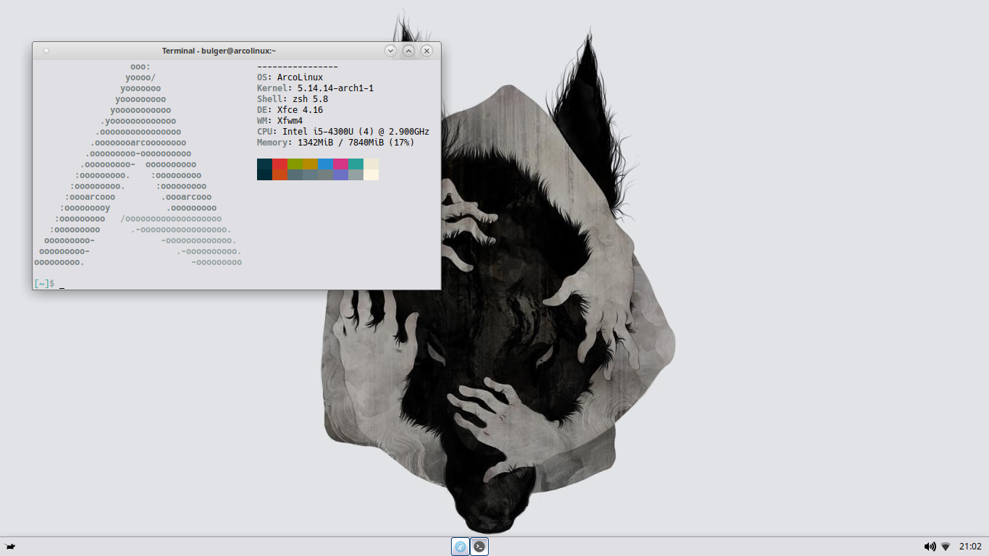The image size is (989, 556).
Task: Click the 'Kernel: 5.14.14-arch1-1' line
Action: coord(315,88)
